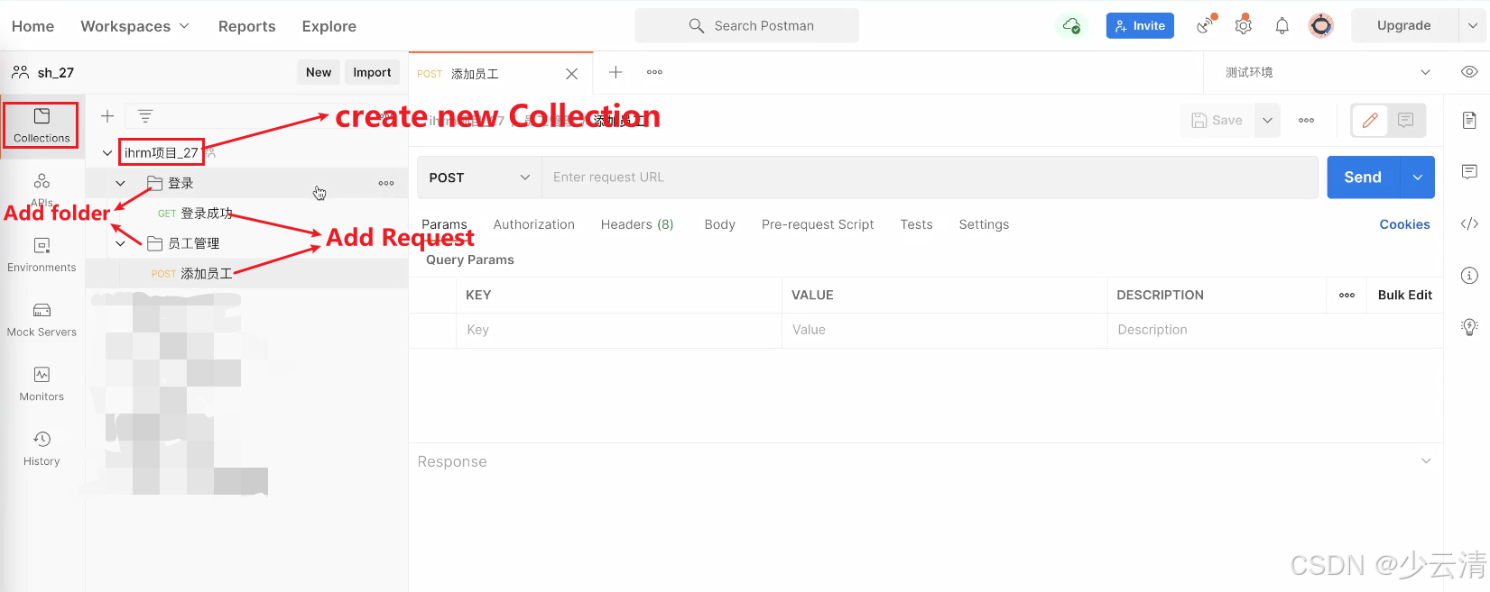Open the APIs sidebar panel
Screen dimensions: 1490x592
(x=42, y=189)
